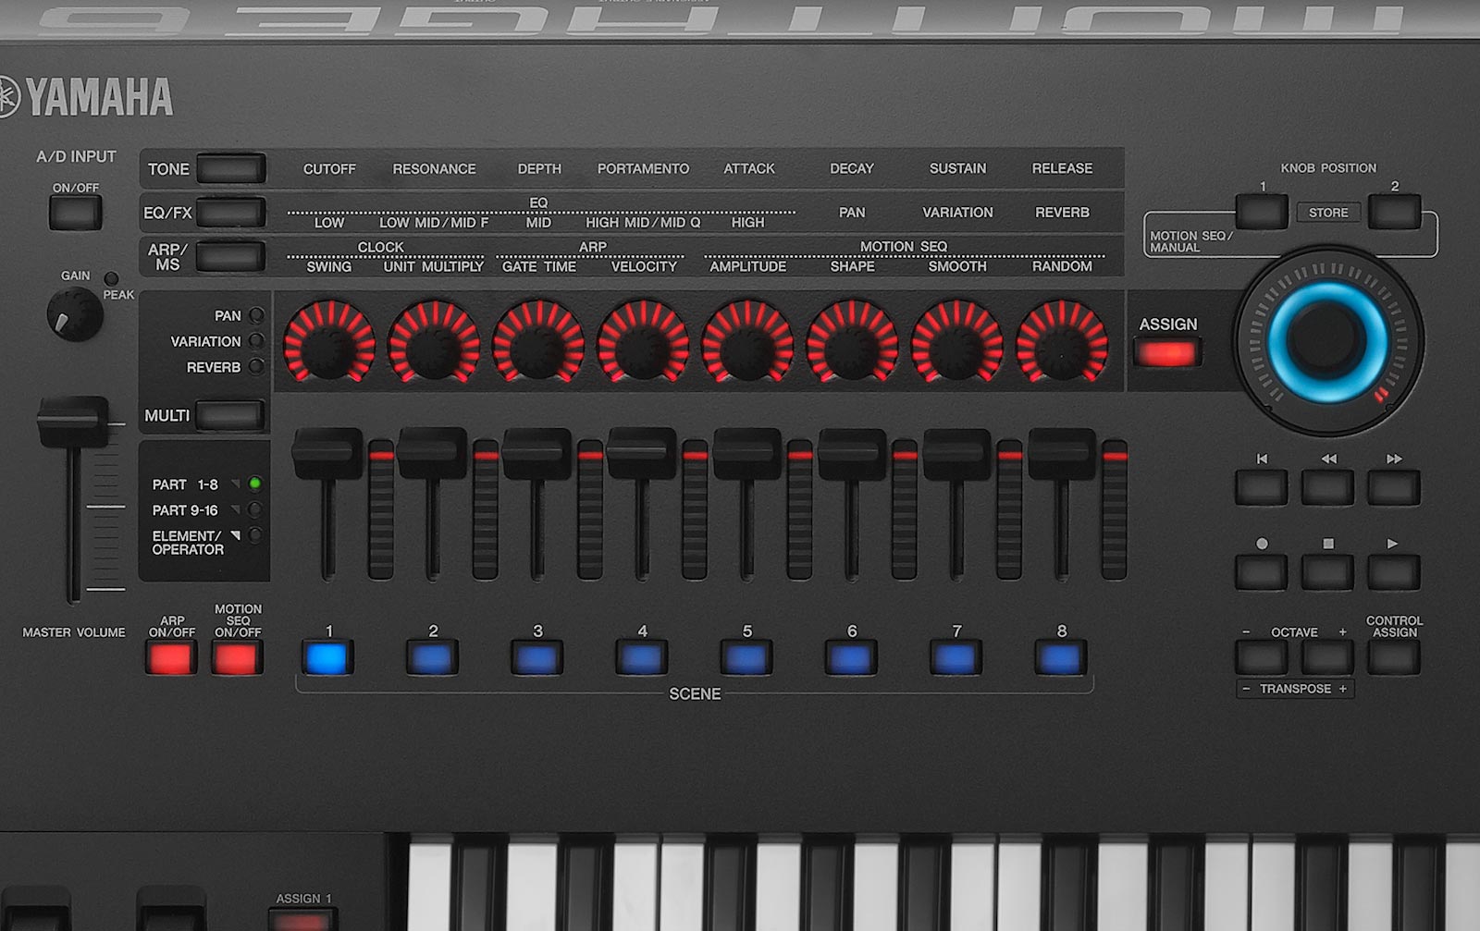Click the fader cap above Scene 4
The width and height of the screenshot is (1480, 931).
642,453
